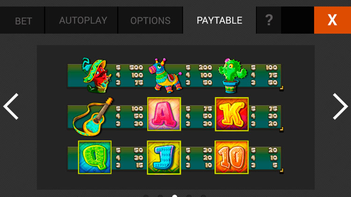Open help with the question mark icon
The height and width of the screenshot is (197, 351).
(269, 20)
